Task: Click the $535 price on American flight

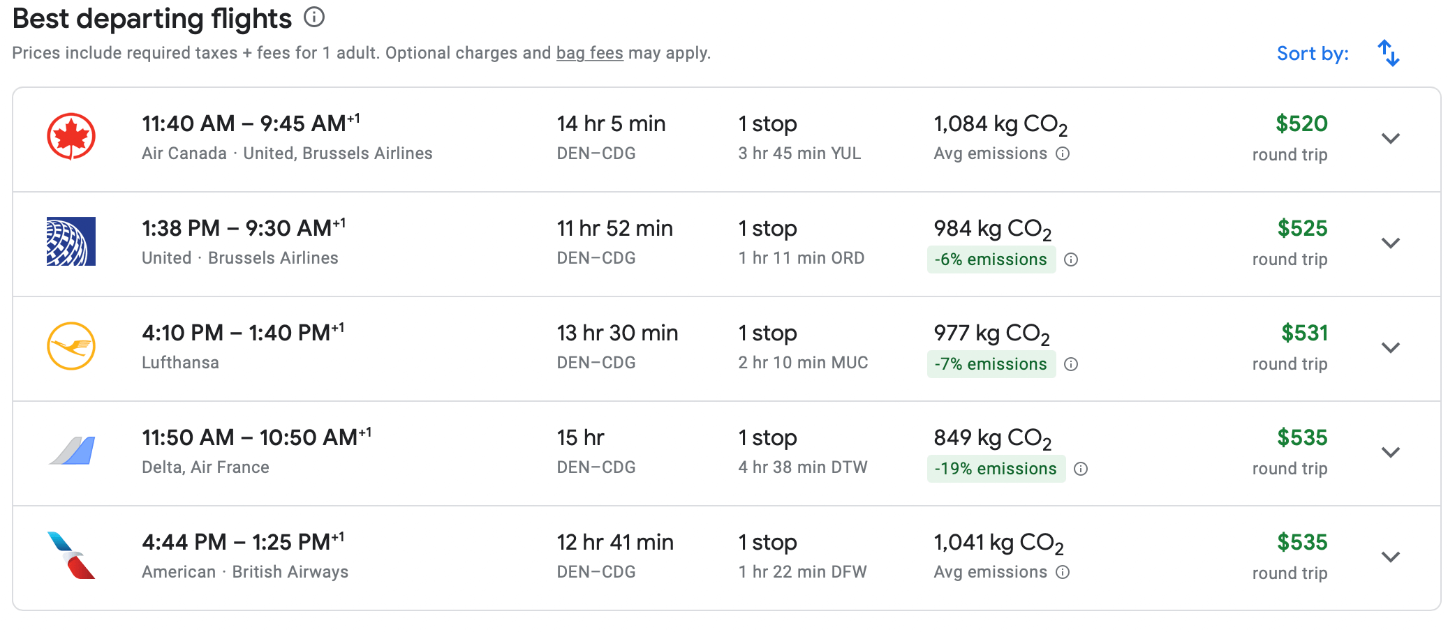Action: [x=1301, y=542]
